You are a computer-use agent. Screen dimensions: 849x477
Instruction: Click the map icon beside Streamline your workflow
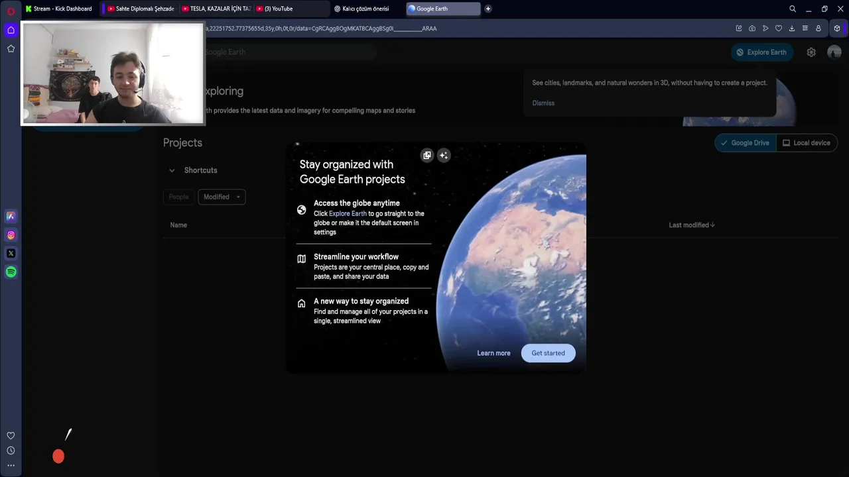click(x=301, y=258)
